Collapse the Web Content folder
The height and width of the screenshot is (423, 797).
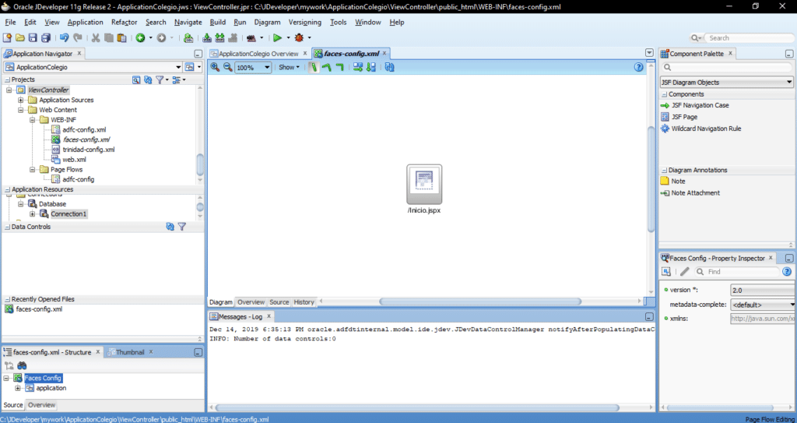pyautogui.click(x=21, y=109)
